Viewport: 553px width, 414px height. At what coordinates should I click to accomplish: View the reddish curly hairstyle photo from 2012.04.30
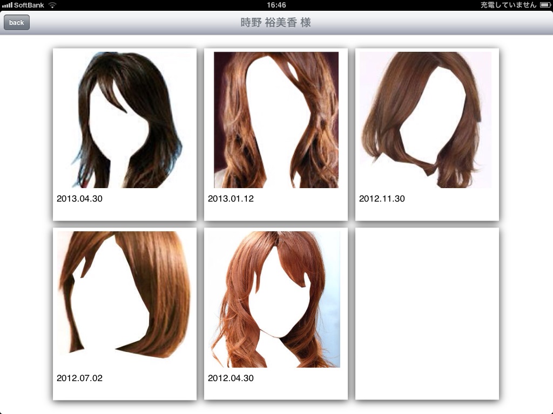[275, 299]
